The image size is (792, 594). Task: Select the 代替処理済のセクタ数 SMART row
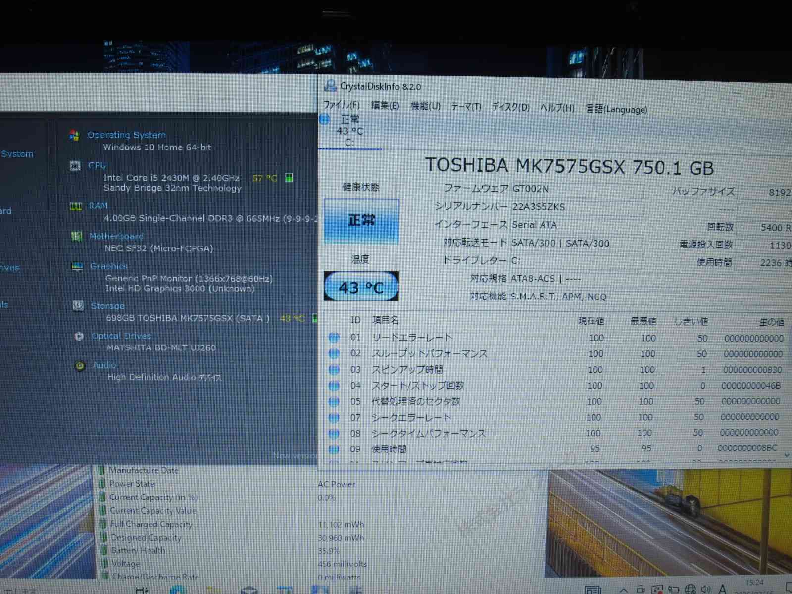[x=416, y=401]
